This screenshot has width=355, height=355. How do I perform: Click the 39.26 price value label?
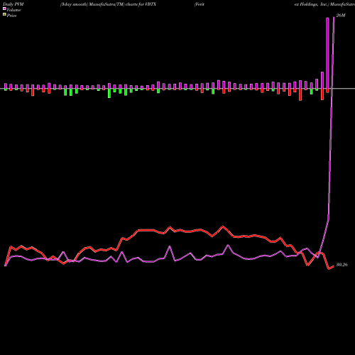[342, 265]
